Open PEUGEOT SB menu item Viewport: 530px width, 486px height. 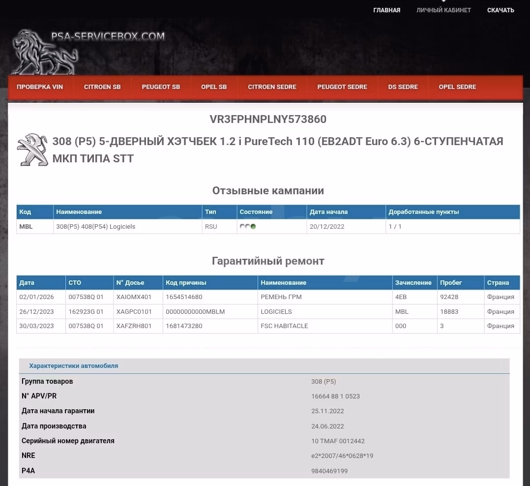[x=161, y=87]
